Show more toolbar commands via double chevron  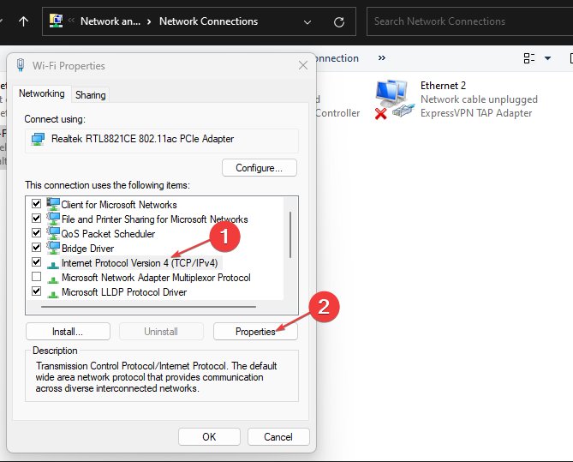tap(381, 57)
